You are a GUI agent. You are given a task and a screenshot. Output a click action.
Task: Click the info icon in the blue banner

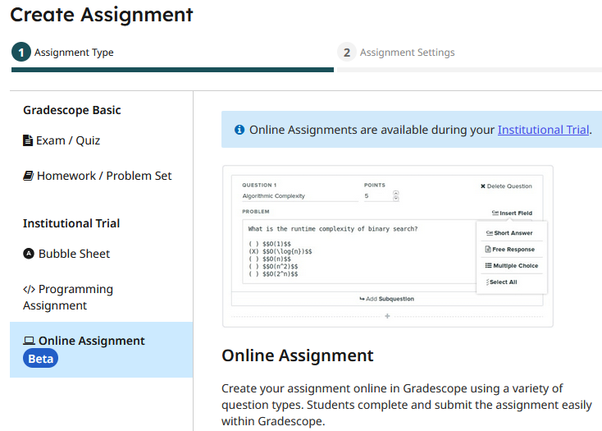click(239, 130)
